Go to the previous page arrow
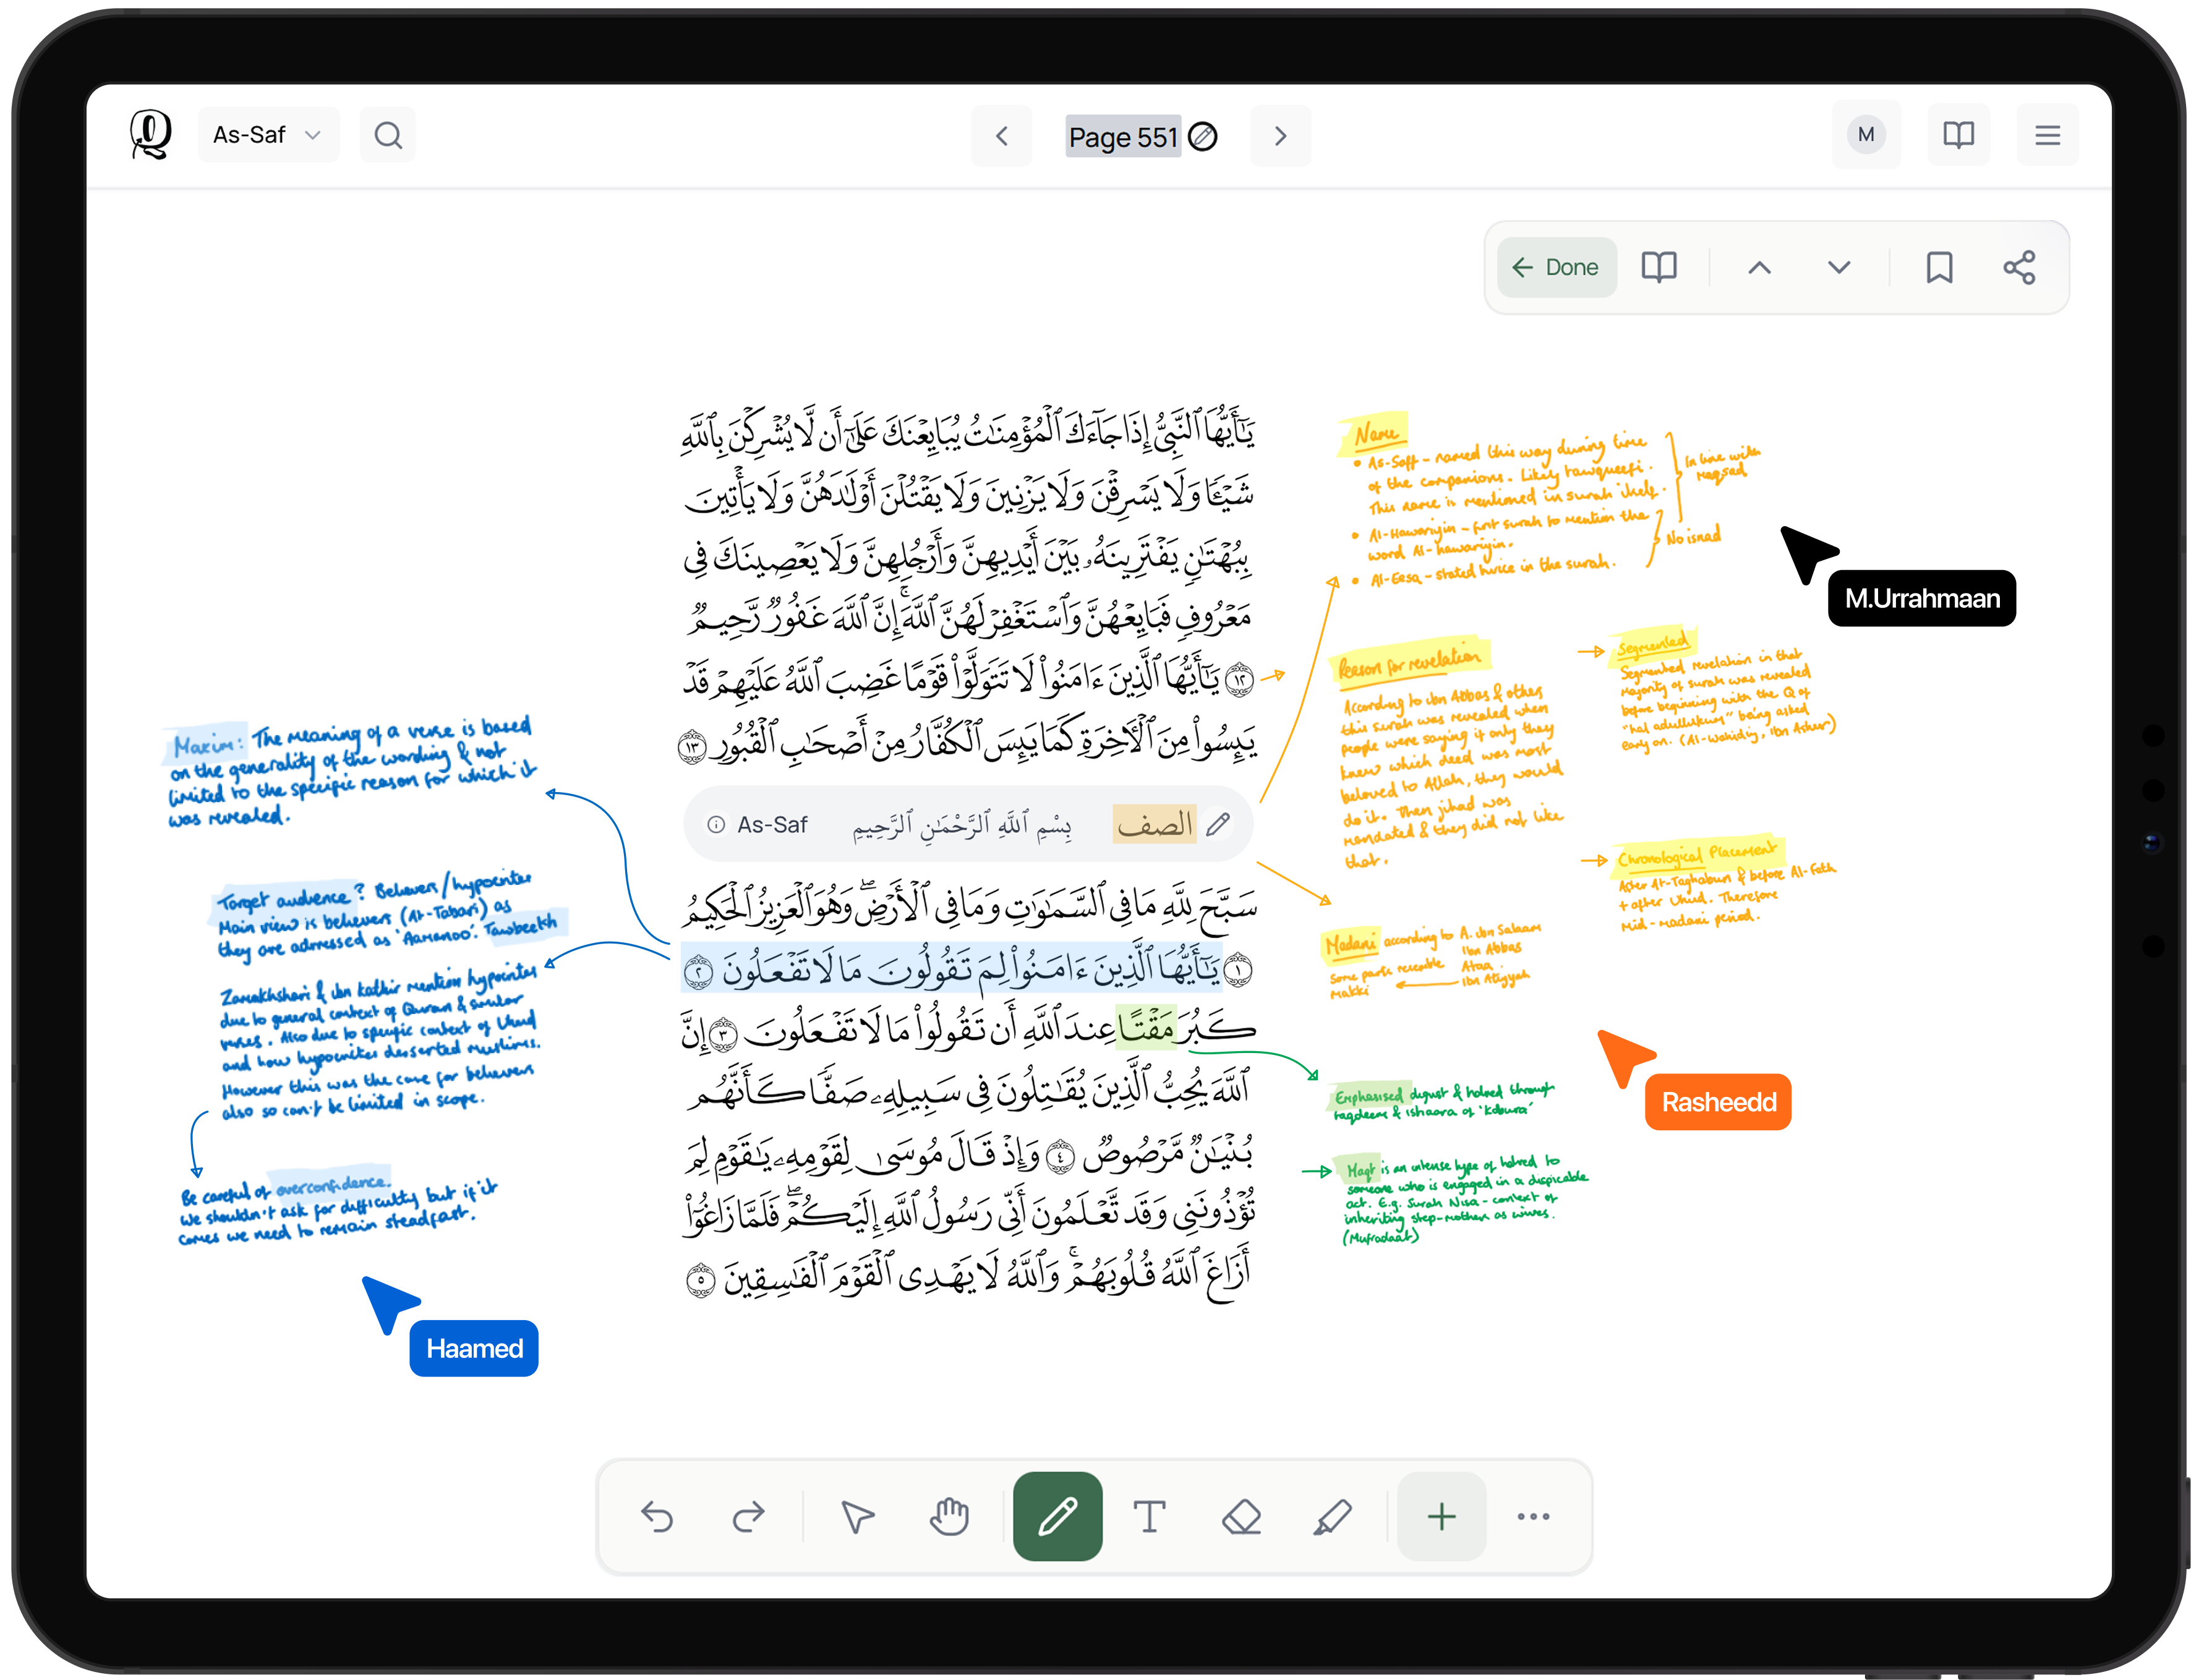Screen dimensions: 2191x1680 coord(1001,136)
